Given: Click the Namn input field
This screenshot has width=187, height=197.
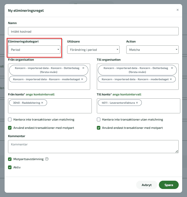Looking at the screenshot, I should point(93,31).
